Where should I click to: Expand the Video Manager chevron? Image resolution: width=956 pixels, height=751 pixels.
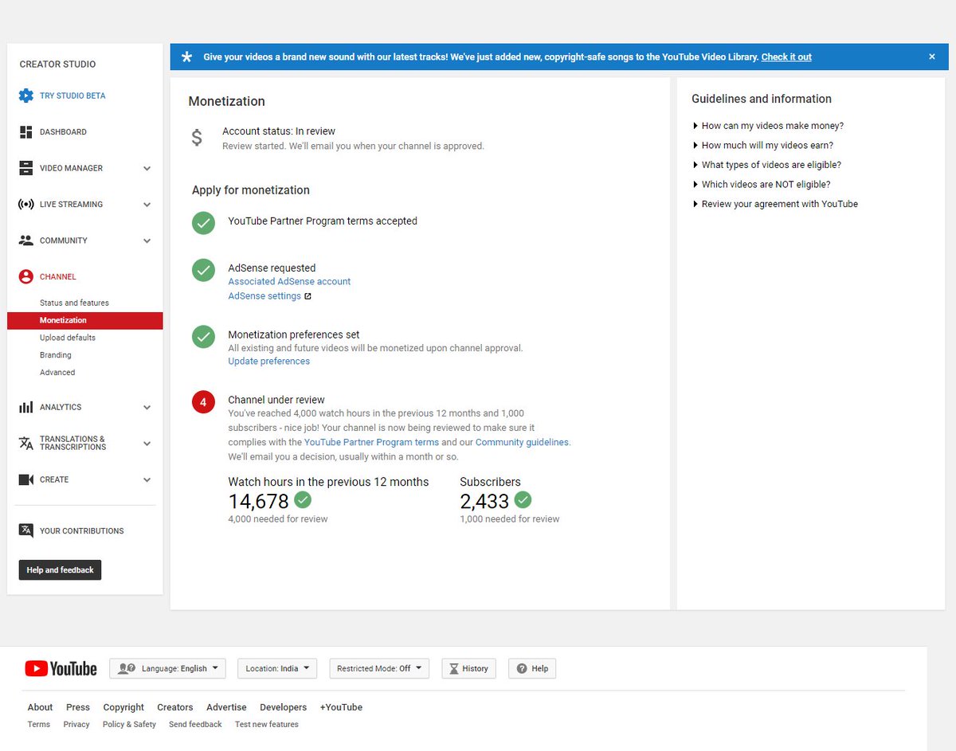click(147, 169)
